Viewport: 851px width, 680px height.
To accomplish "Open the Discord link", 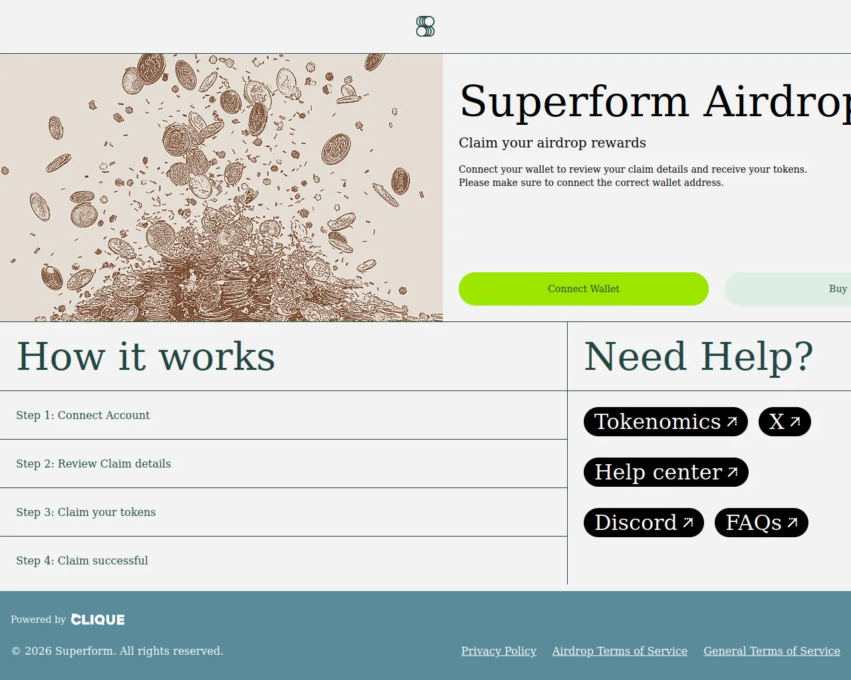I will [x=644, y=523].
